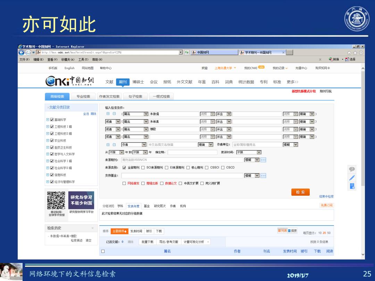Open the address bar URL dropdown arrow
Viewport: 375px width, 281px height.
181,52
